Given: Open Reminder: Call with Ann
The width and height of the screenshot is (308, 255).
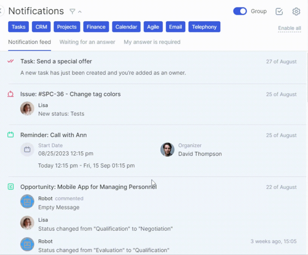Looking at the screenshot, I should [54, 135].
